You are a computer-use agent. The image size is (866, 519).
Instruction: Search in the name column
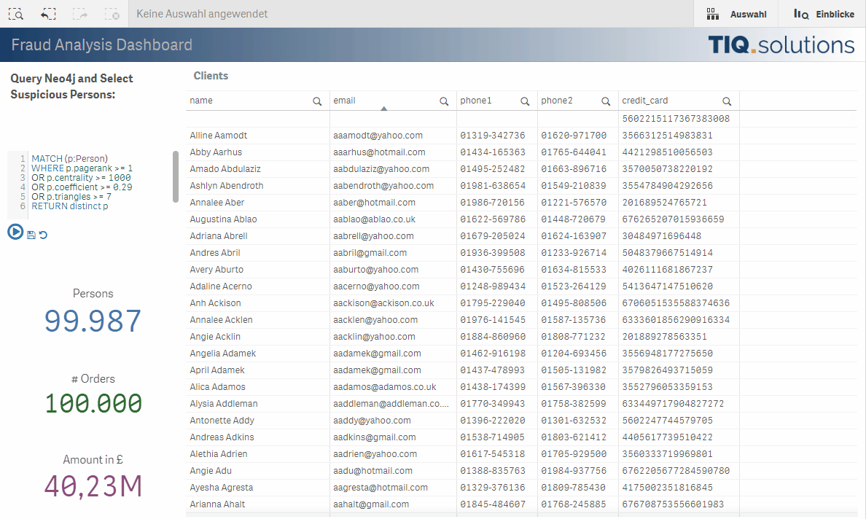(317, 101)
